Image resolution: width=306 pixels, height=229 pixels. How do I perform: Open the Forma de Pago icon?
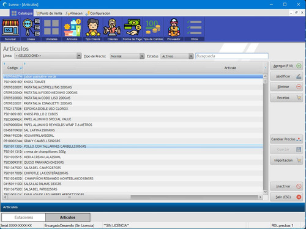[132, 29]
